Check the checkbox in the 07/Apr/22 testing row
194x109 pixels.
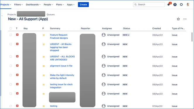pyautogui.click(x=11, y=106)
